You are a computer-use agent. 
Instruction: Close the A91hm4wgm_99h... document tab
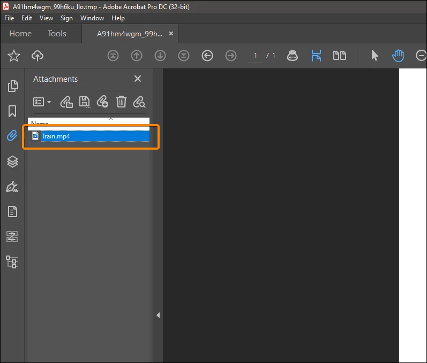click(171, 34)
